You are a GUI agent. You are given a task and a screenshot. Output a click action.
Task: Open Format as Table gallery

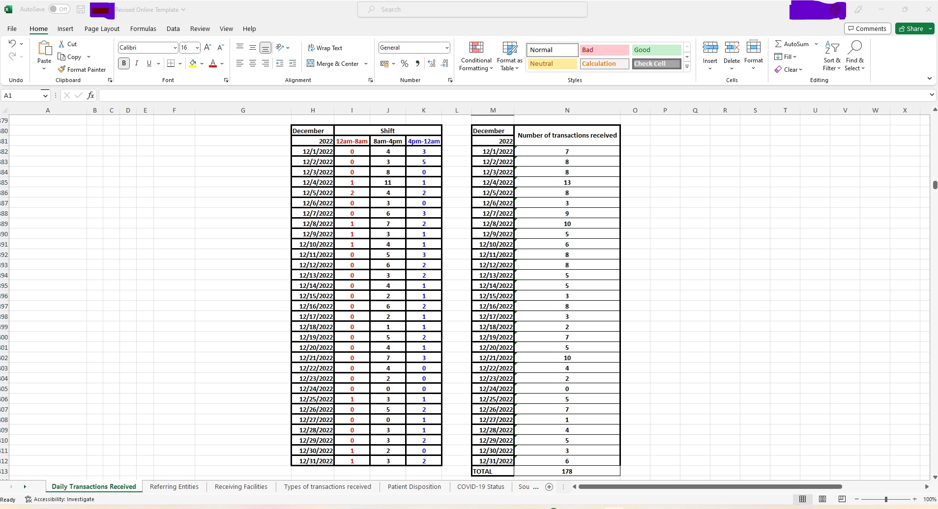pos(510,56)
